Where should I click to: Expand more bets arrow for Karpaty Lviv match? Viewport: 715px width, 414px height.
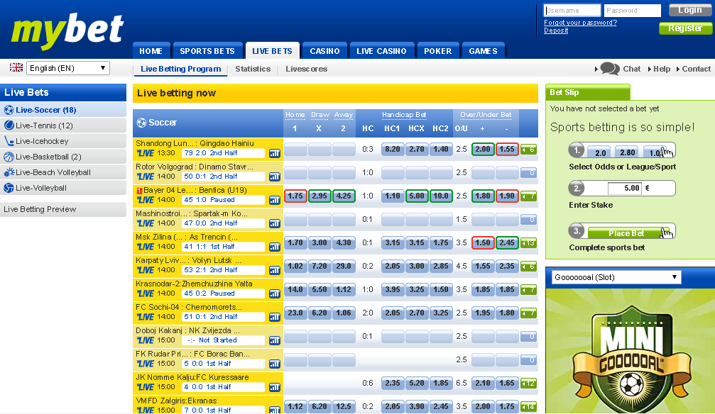[x=528, y=267]
